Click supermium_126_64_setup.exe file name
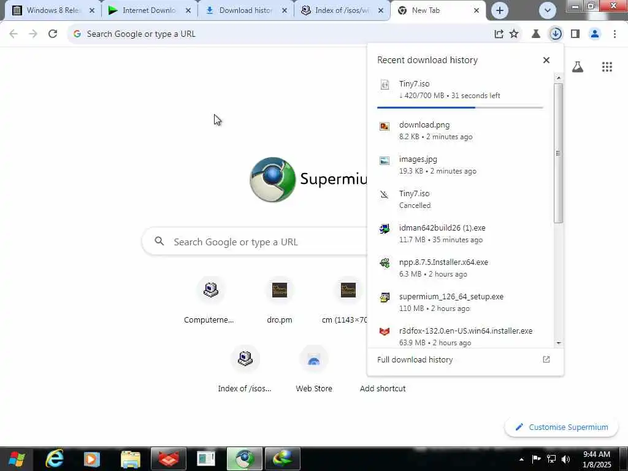This screenshot has width=628, height=471. pyautogui.click(x=451, y=297)
